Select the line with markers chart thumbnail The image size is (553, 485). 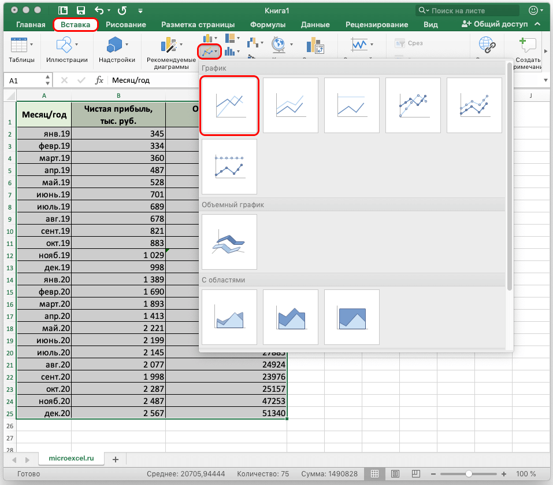tap(413, 105)
